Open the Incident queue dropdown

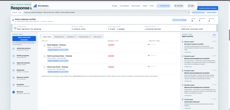click(106, 13)
